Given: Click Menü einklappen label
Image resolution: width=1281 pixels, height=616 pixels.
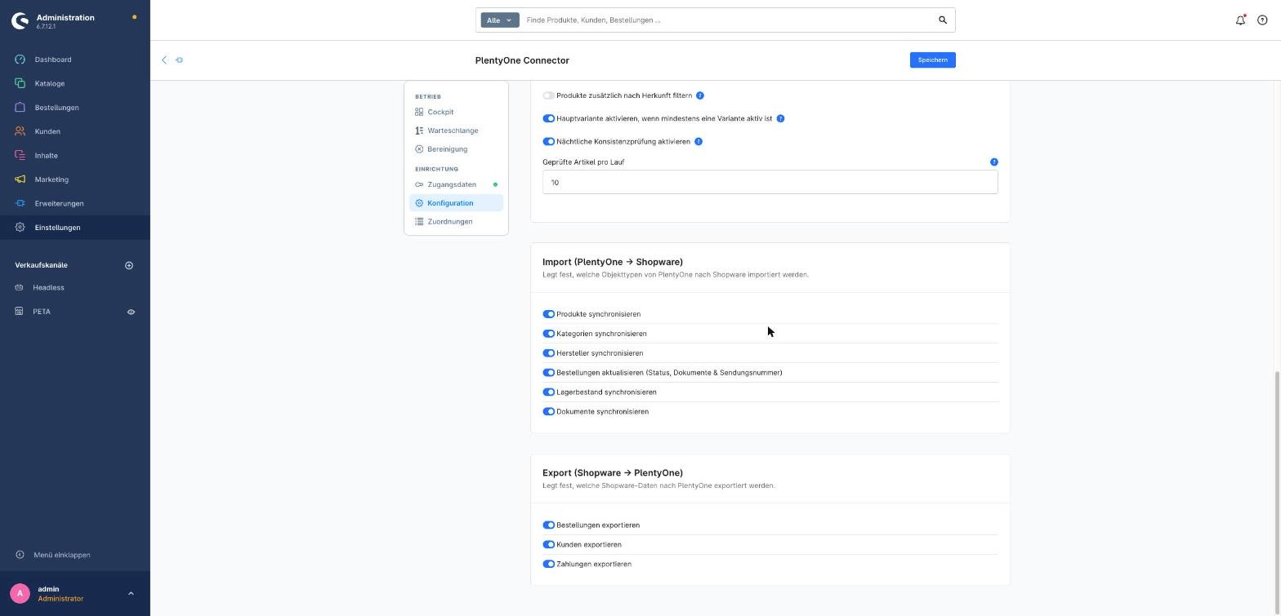Looking at the screenshot, I should (62, 555).
